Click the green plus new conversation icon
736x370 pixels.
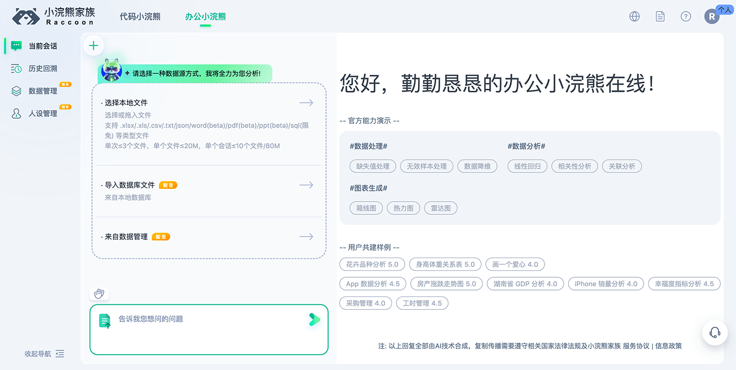point(93,45)
